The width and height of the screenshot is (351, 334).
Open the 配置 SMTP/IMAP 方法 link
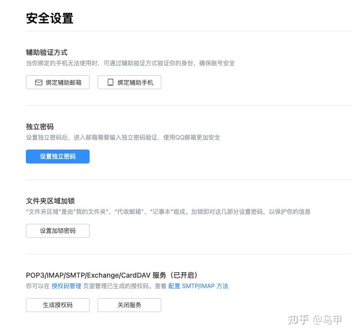click(x=198, y=286)
